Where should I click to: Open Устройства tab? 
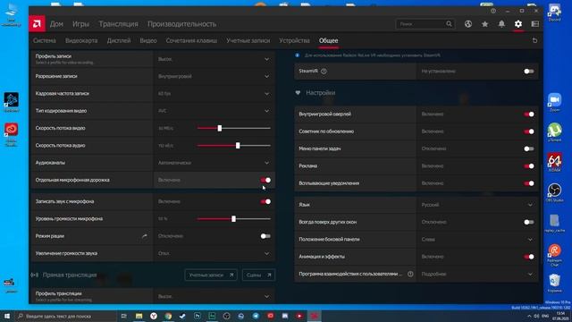click(x=294, y=40)
